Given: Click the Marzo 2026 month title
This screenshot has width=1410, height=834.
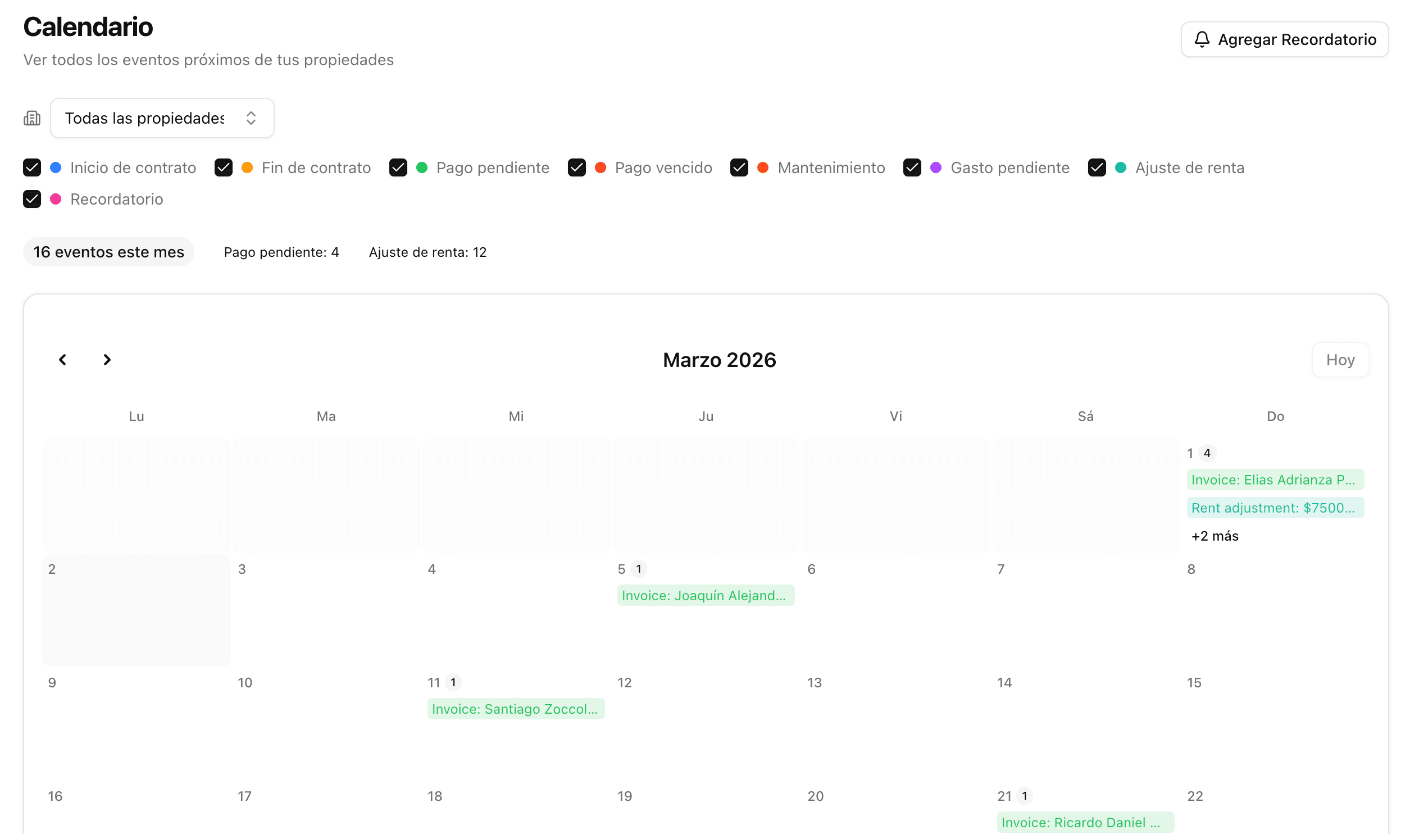Looking at the screenshot, I should [x=719, y=360].
